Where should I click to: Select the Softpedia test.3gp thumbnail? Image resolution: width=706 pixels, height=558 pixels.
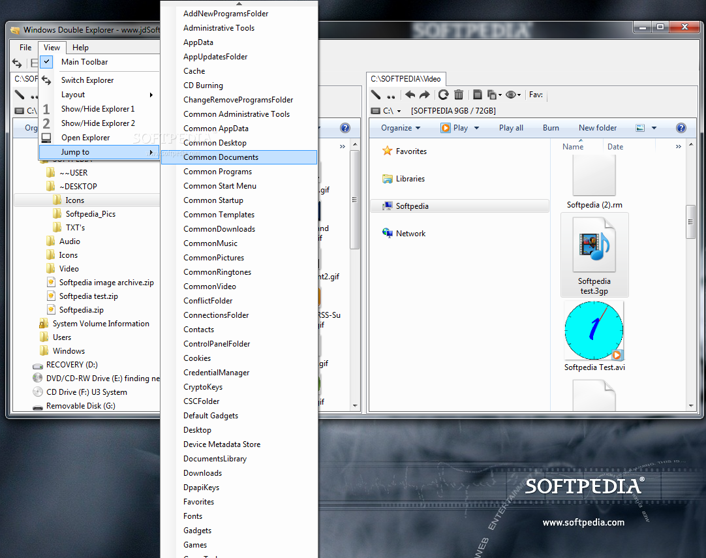pos(594,255)
